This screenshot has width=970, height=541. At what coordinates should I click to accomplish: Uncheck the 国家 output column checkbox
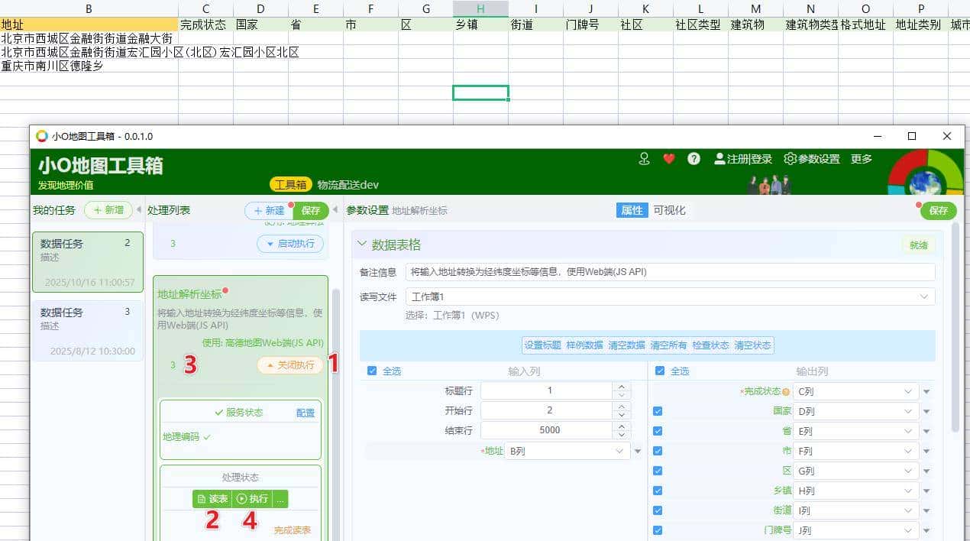pos(658,411)
